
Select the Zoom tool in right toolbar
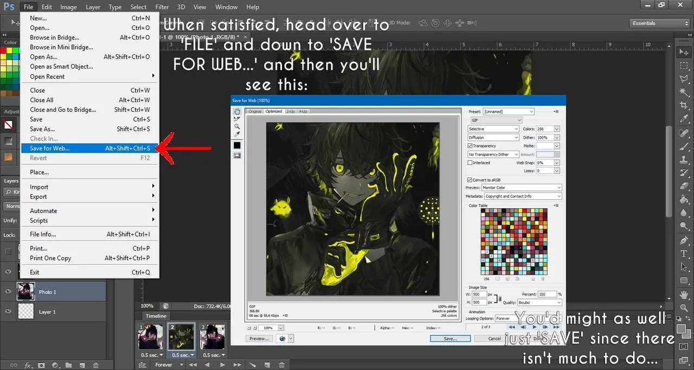click(684, 308)
